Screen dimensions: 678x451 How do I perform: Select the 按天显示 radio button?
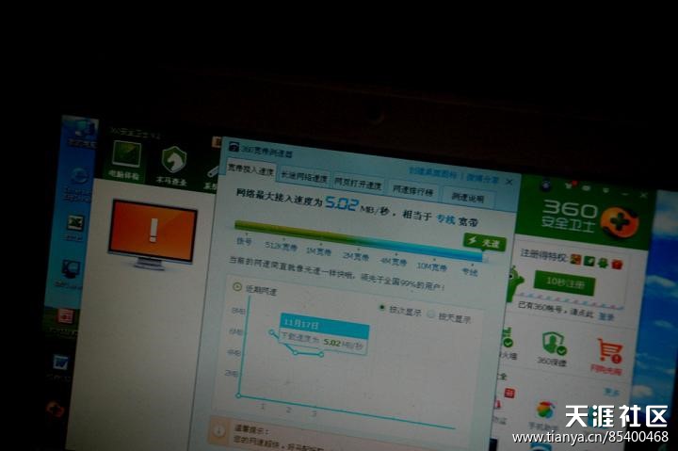coord(430,314)
